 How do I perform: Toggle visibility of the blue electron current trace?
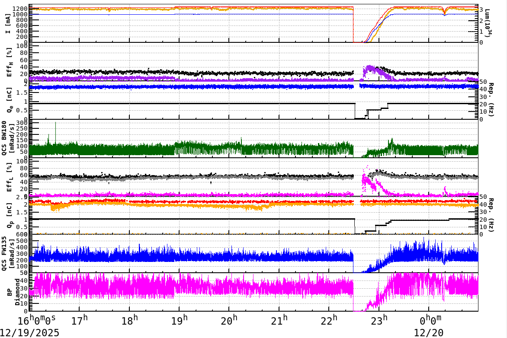[x=173, y=13]
